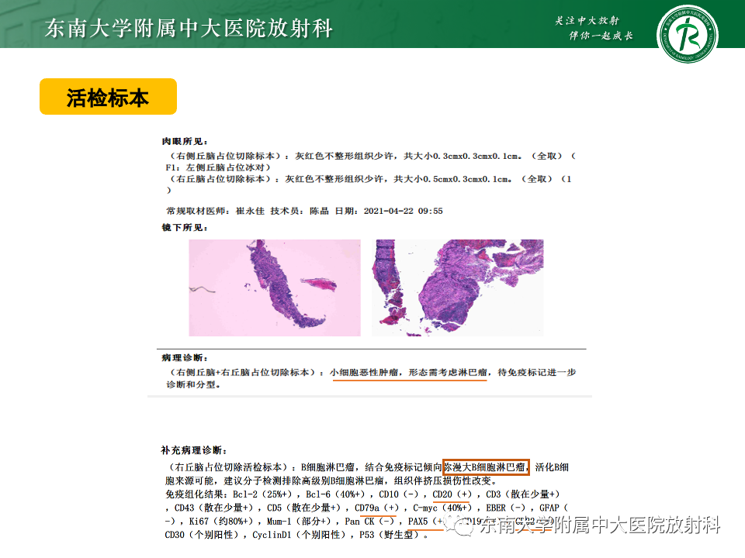
Task: Click the underlined text 小细胞恶性肿瘤
Action: pos(364,373)
